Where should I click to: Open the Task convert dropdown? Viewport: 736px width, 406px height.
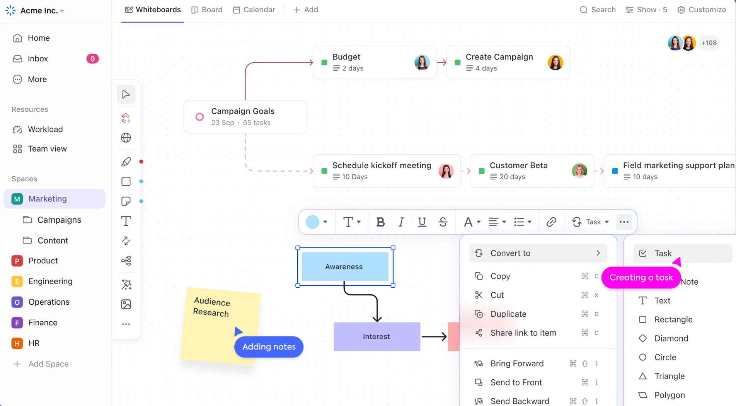click(591, 222)
